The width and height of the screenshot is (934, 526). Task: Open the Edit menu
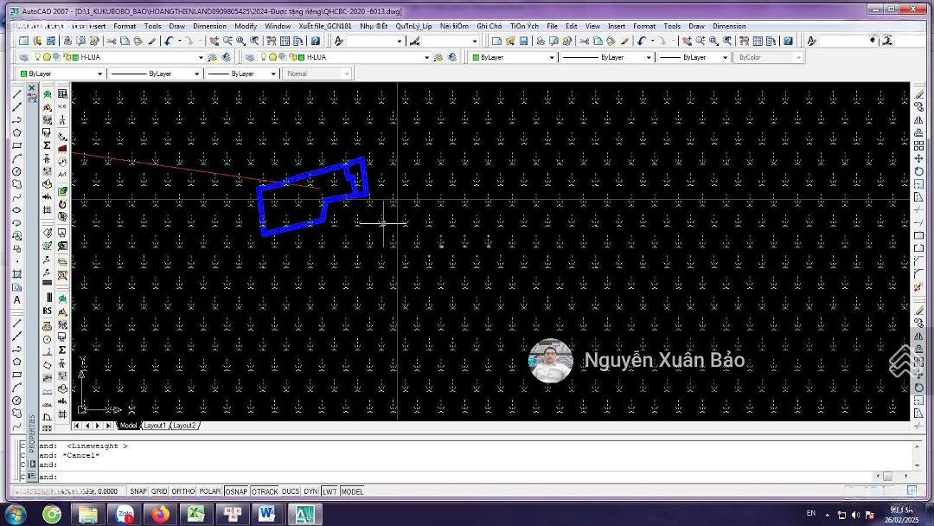572,26
